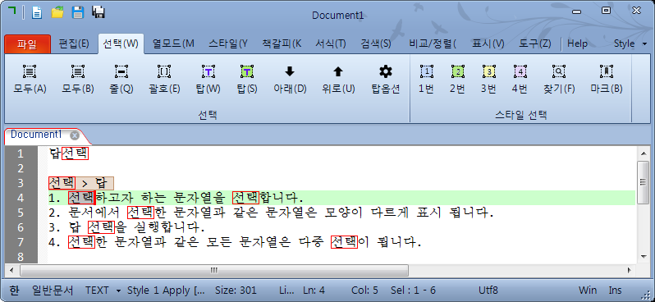
Task: Click the text '3. 탑 선택을 실행합니다.'
Action: 126,227
